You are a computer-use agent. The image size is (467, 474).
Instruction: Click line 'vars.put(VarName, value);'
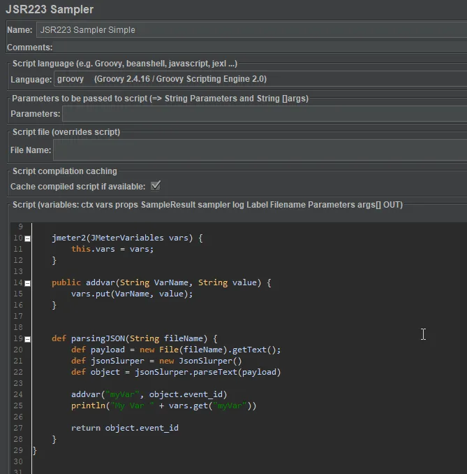tap(132, 294)
